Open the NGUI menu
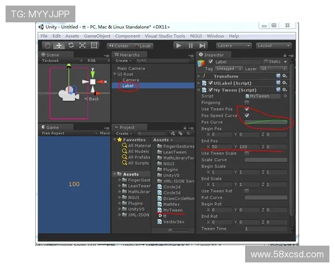Image resolution: width=335 pixels, height=268 pixels. coord(196,36)
